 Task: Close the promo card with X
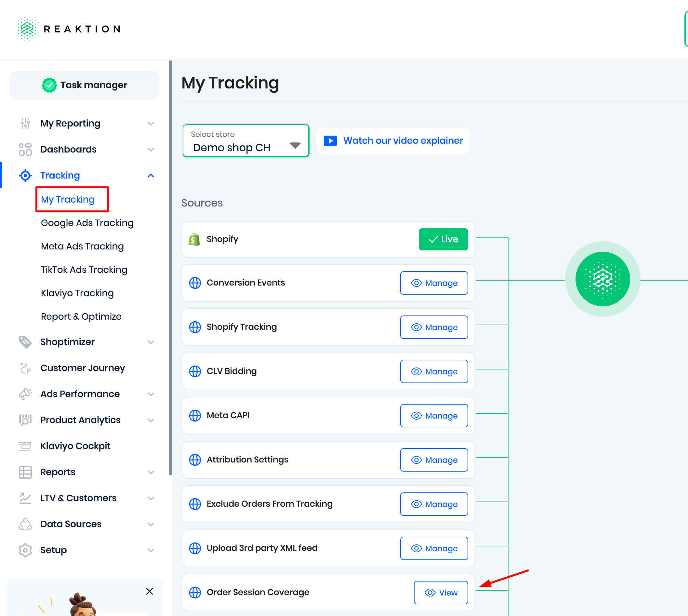coord(150,591)
